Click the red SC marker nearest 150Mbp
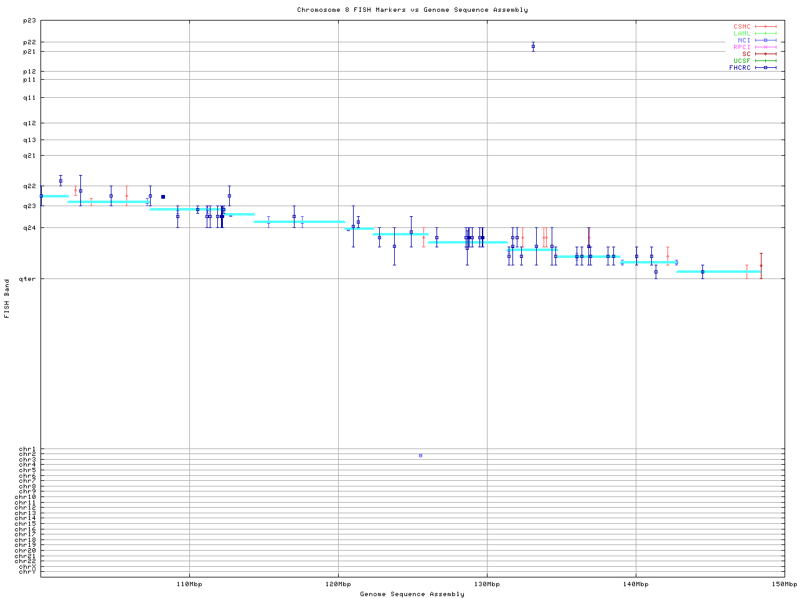This screenshot has width=797, height=598. pyautogui.click(x=761, y=265)
